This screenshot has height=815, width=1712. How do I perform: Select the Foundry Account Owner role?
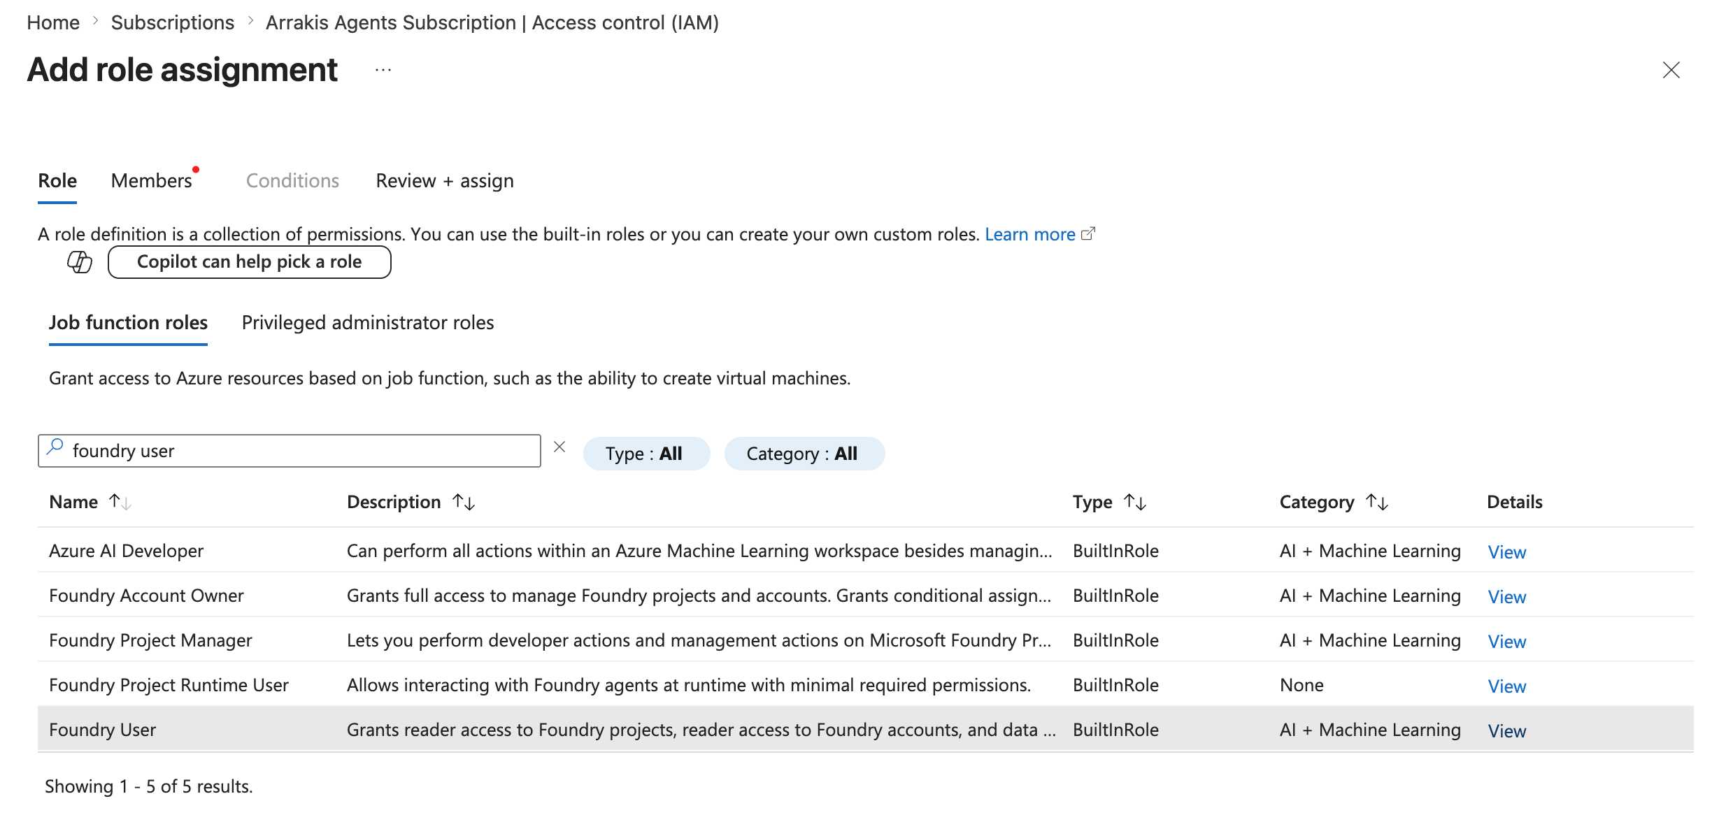(x=146, y=596)
